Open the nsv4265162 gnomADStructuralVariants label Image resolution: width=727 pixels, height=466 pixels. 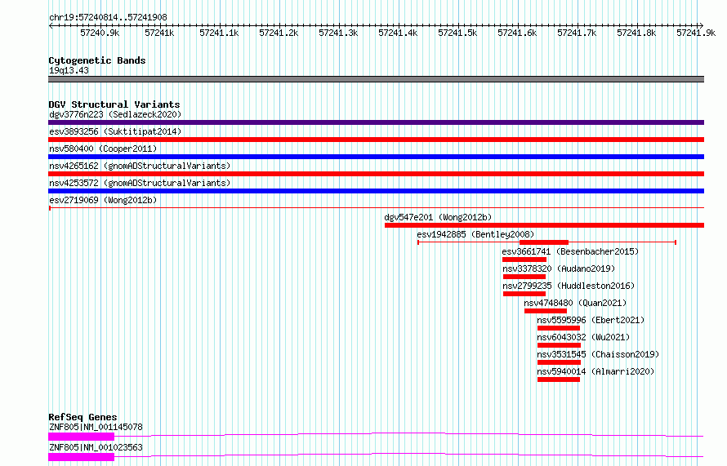140,166
